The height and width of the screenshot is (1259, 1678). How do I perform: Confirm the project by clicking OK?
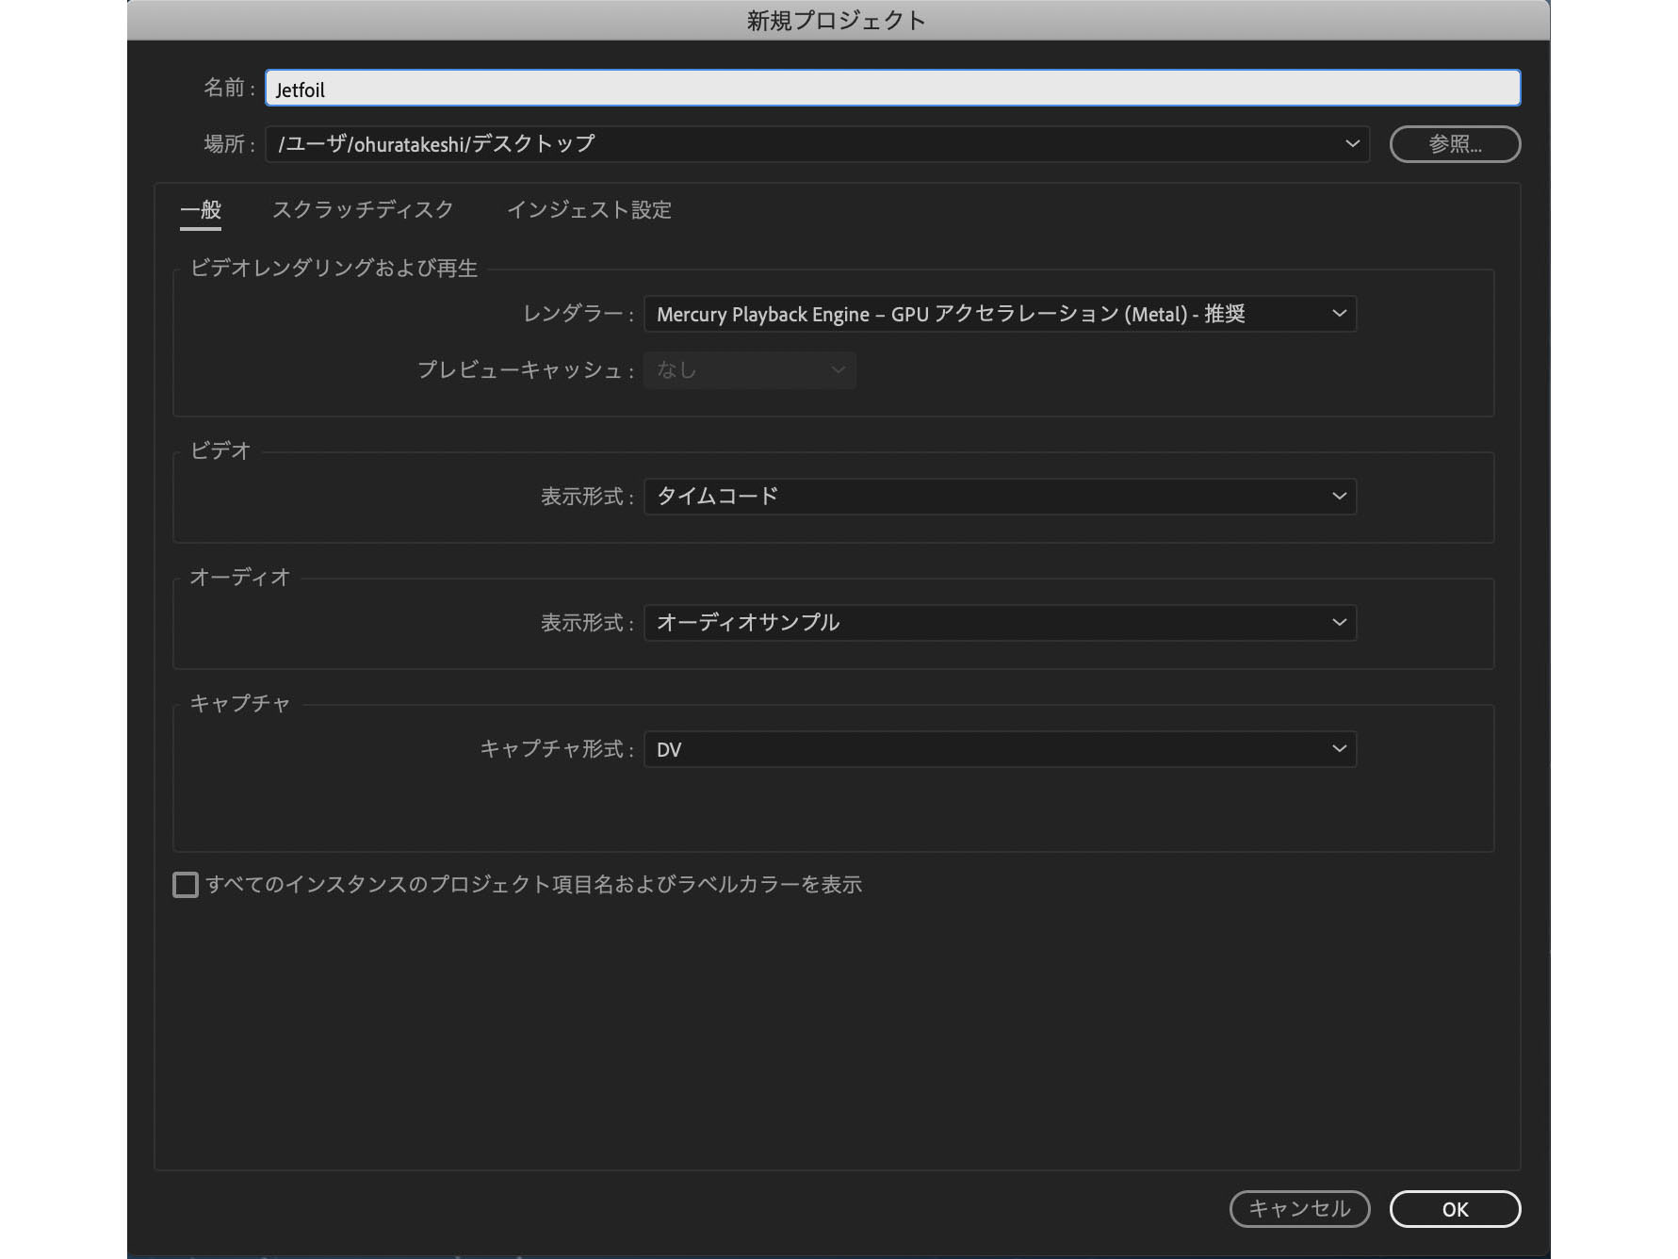[x=1454, y=1209]
